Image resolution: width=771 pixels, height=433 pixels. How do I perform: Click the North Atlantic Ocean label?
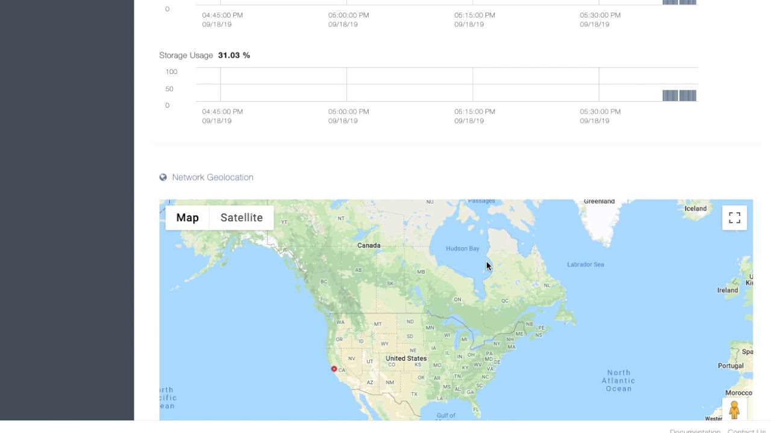(x=619, y=381)
